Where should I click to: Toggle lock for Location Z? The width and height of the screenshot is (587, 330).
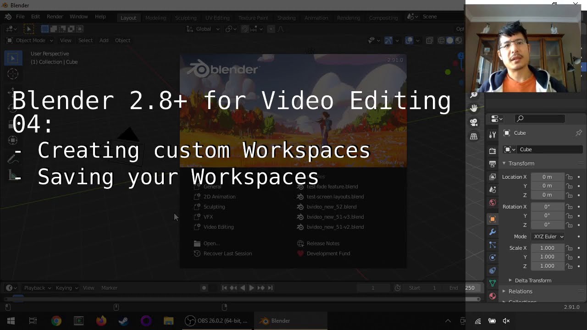(569, 195)
